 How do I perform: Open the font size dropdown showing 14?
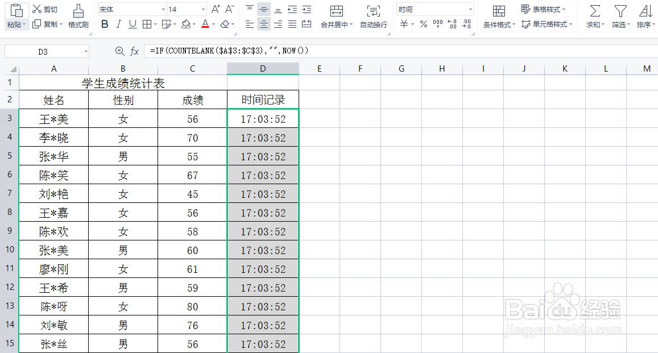204,9
